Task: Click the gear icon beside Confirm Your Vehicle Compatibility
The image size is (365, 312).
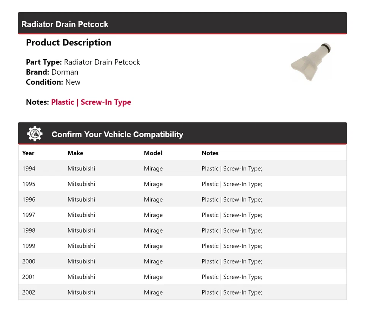Action: point(35,134)
